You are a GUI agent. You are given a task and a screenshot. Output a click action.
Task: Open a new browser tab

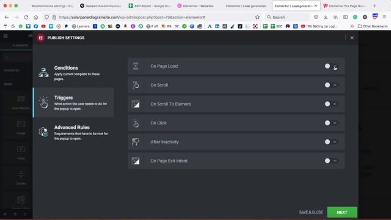click(x=375, y=5)
